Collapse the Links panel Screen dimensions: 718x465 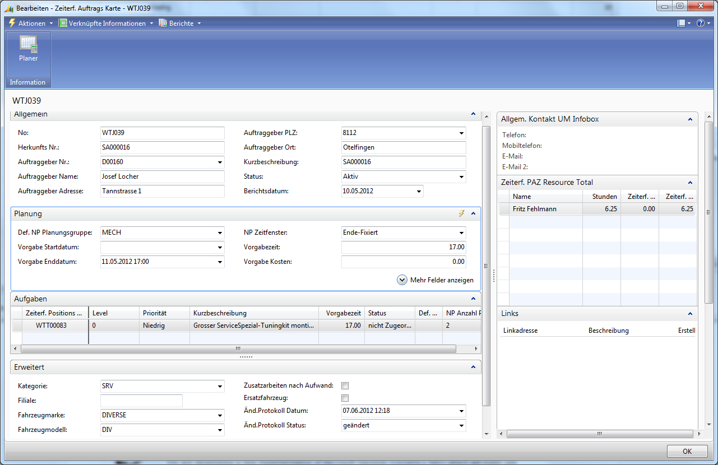(x=690, y=314)
